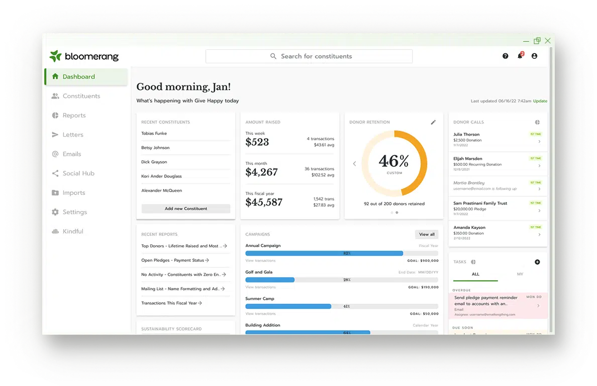Image resolution: width=597 pixels, height=386 pixels.
Task: Open the user account profile icon
Action: 535,56
